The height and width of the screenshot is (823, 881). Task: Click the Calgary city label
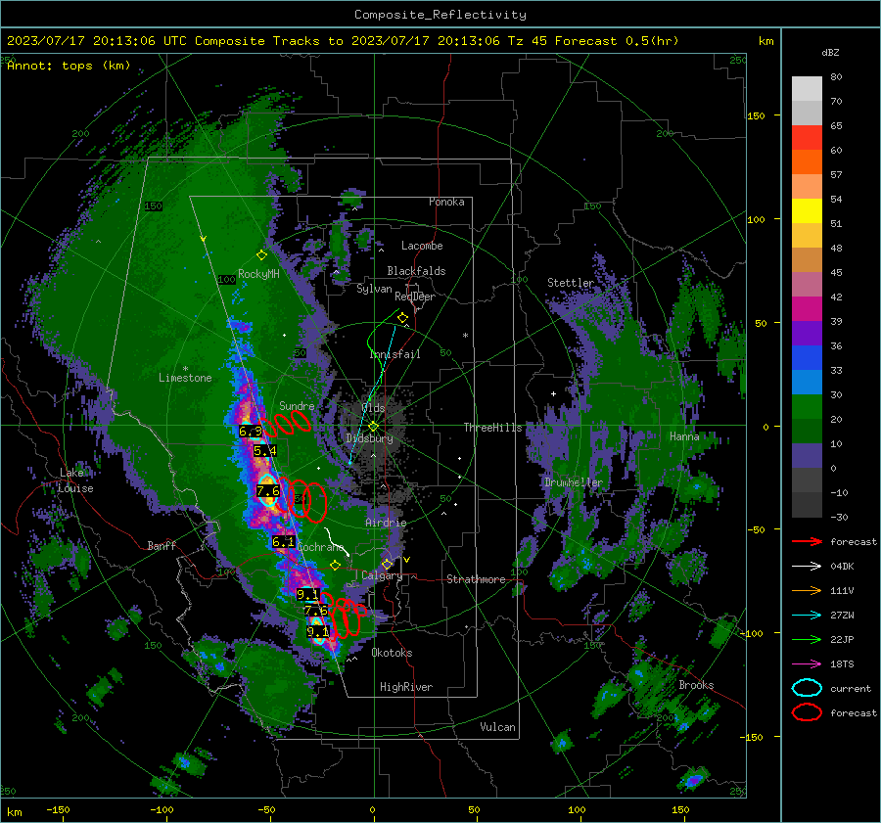tap(382, 575)
